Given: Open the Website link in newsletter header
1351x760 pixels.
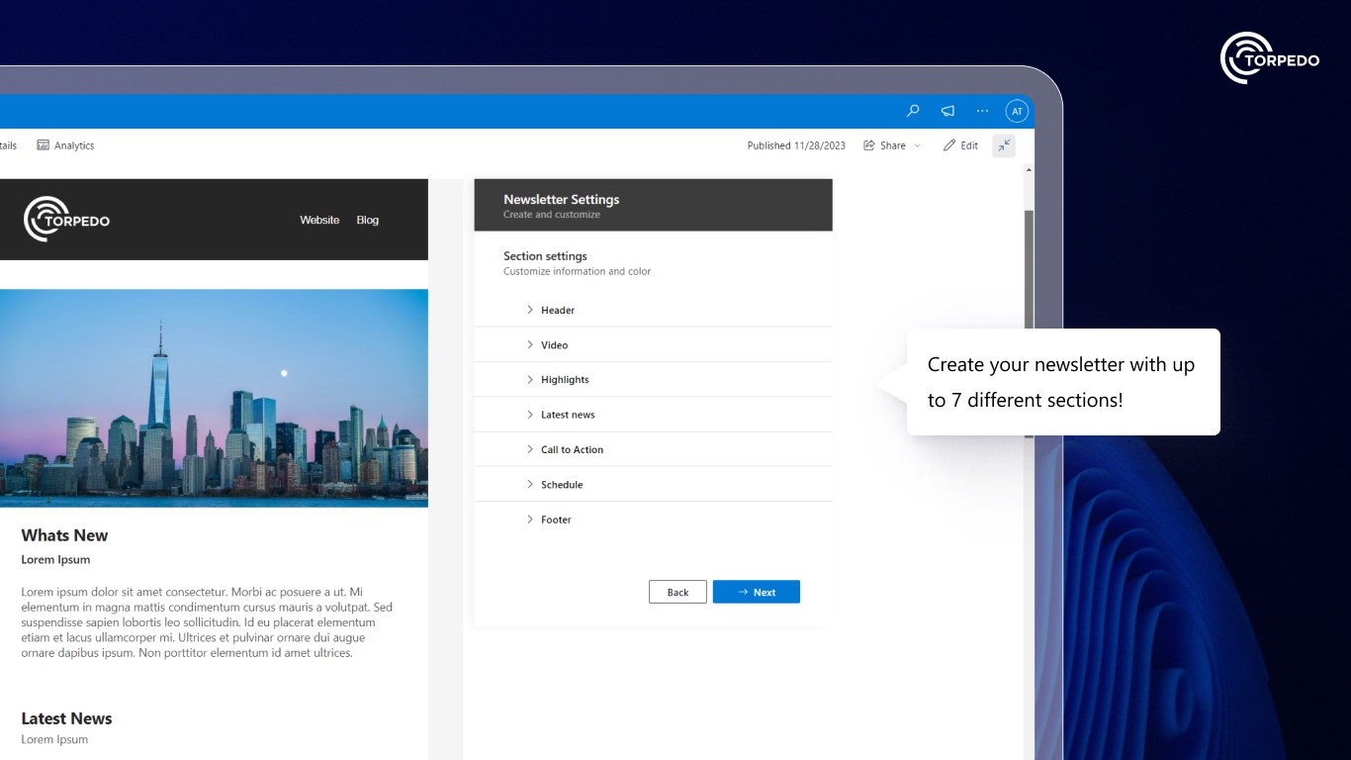Looking at the screenshot, I should click(x=319, y=220).
